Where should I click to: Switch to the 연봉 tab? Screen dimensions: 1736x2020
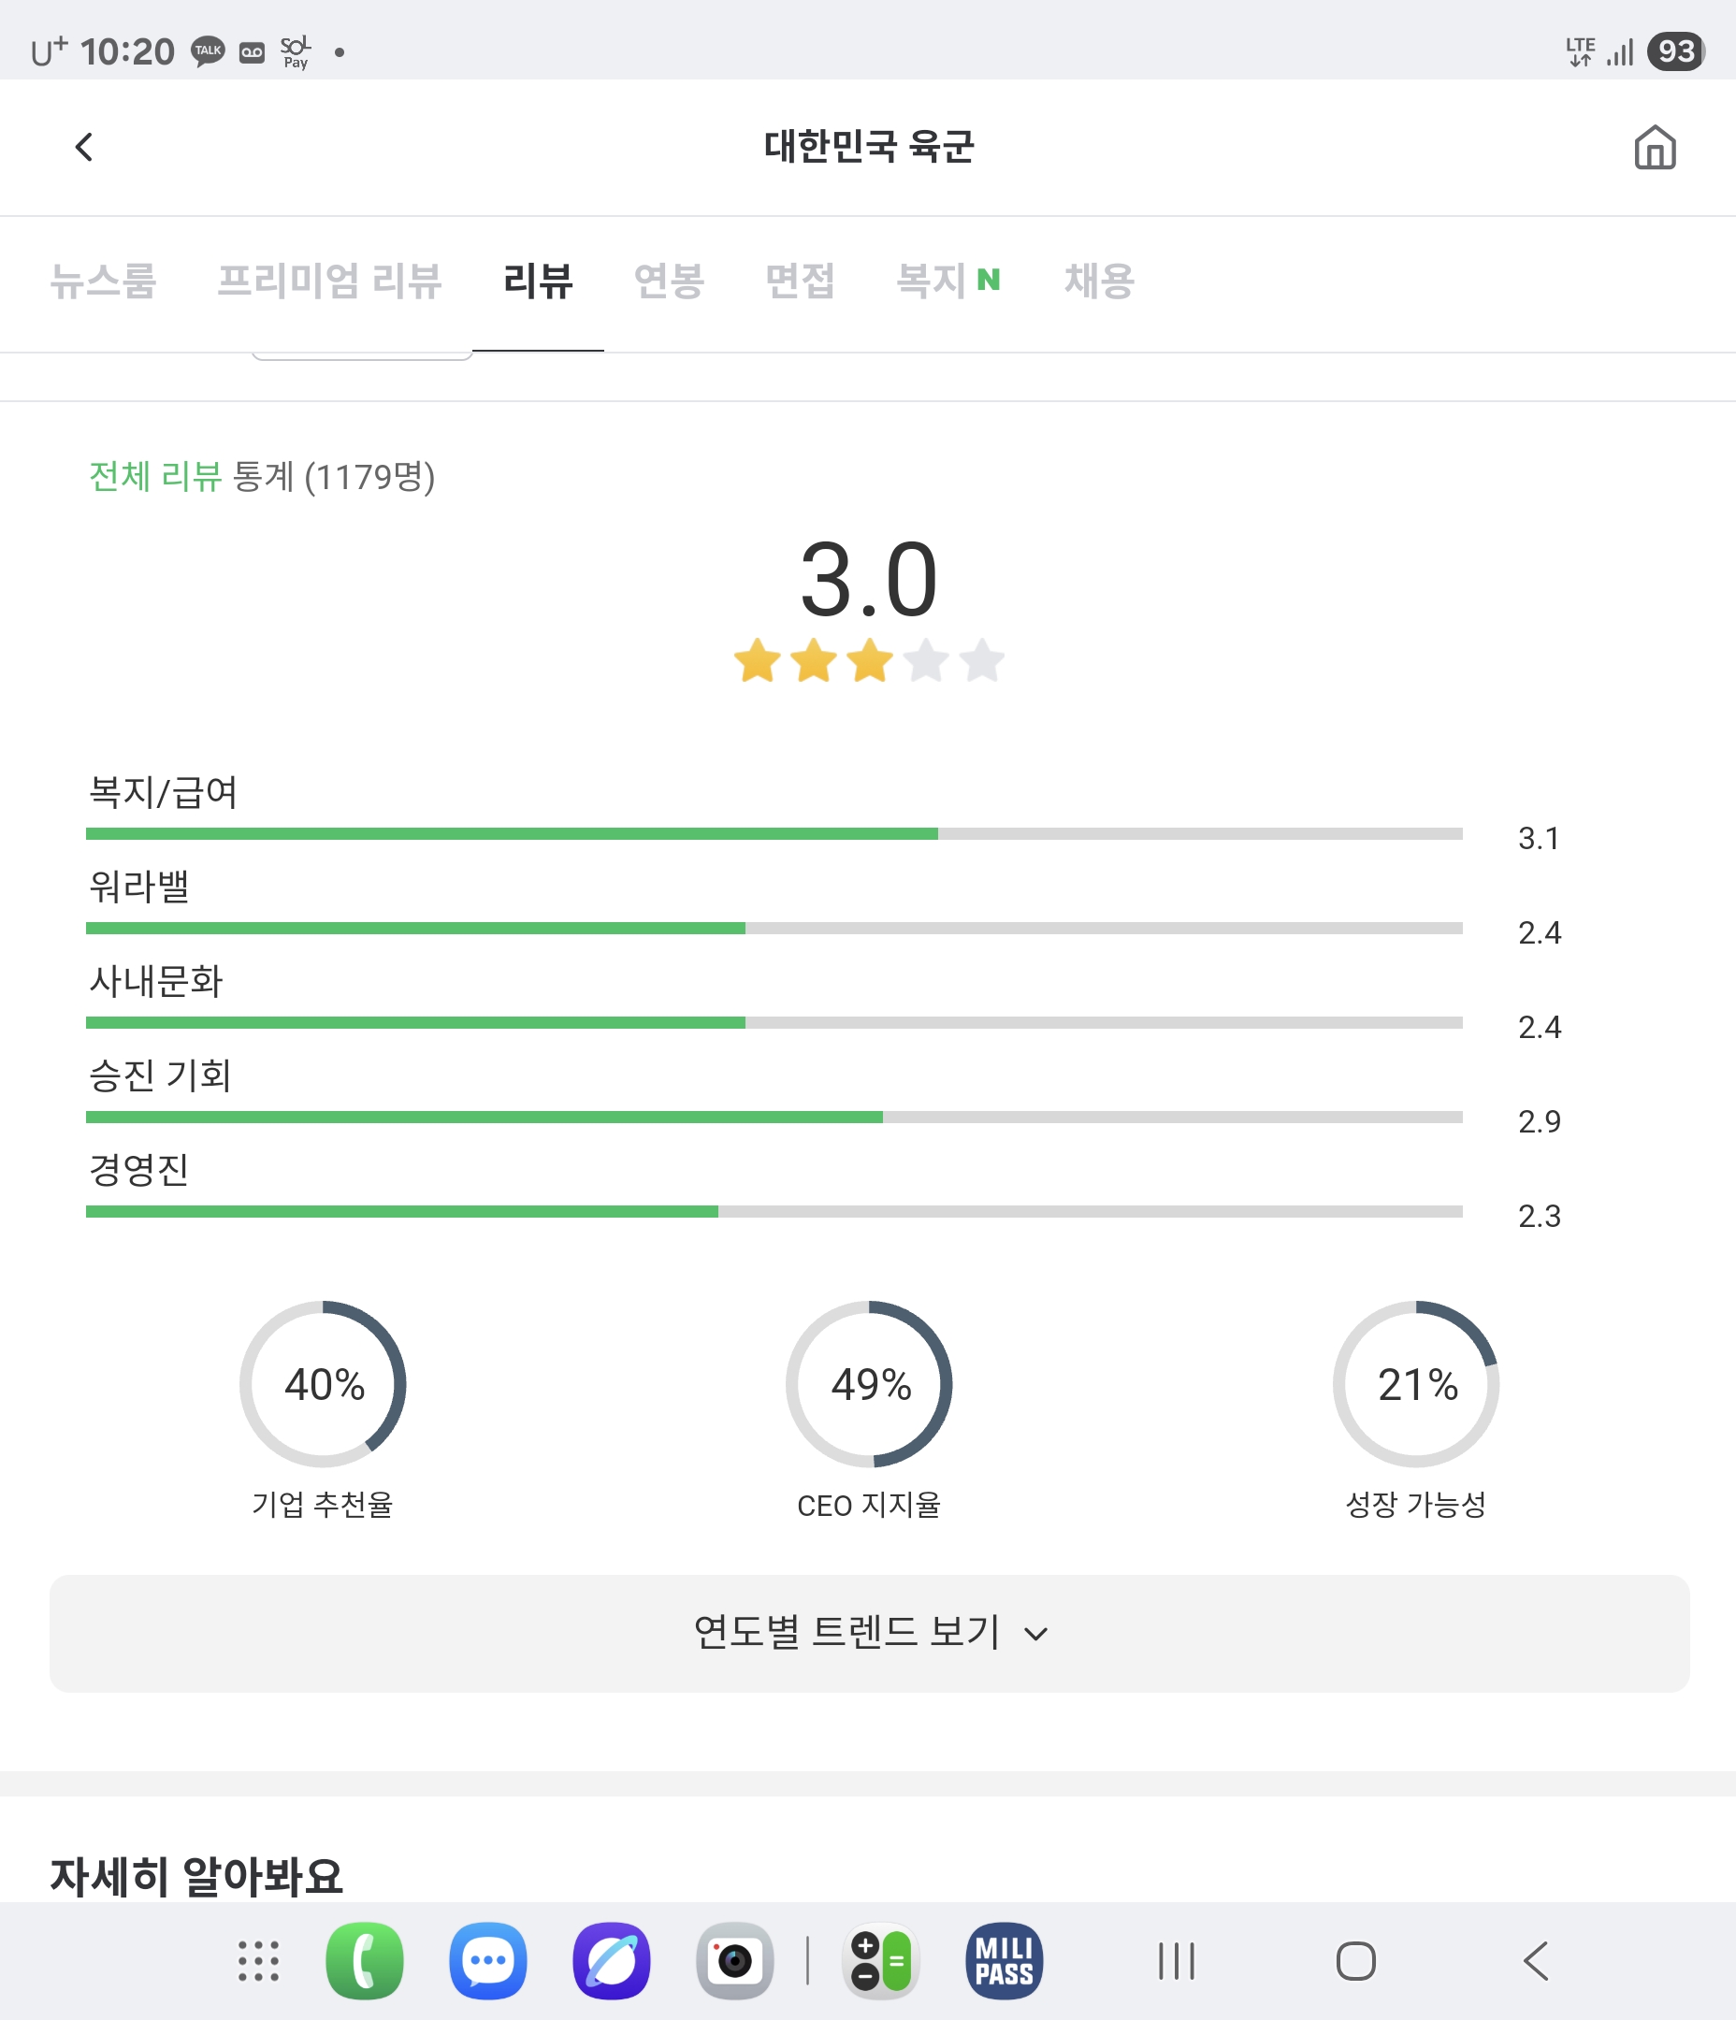669,281
